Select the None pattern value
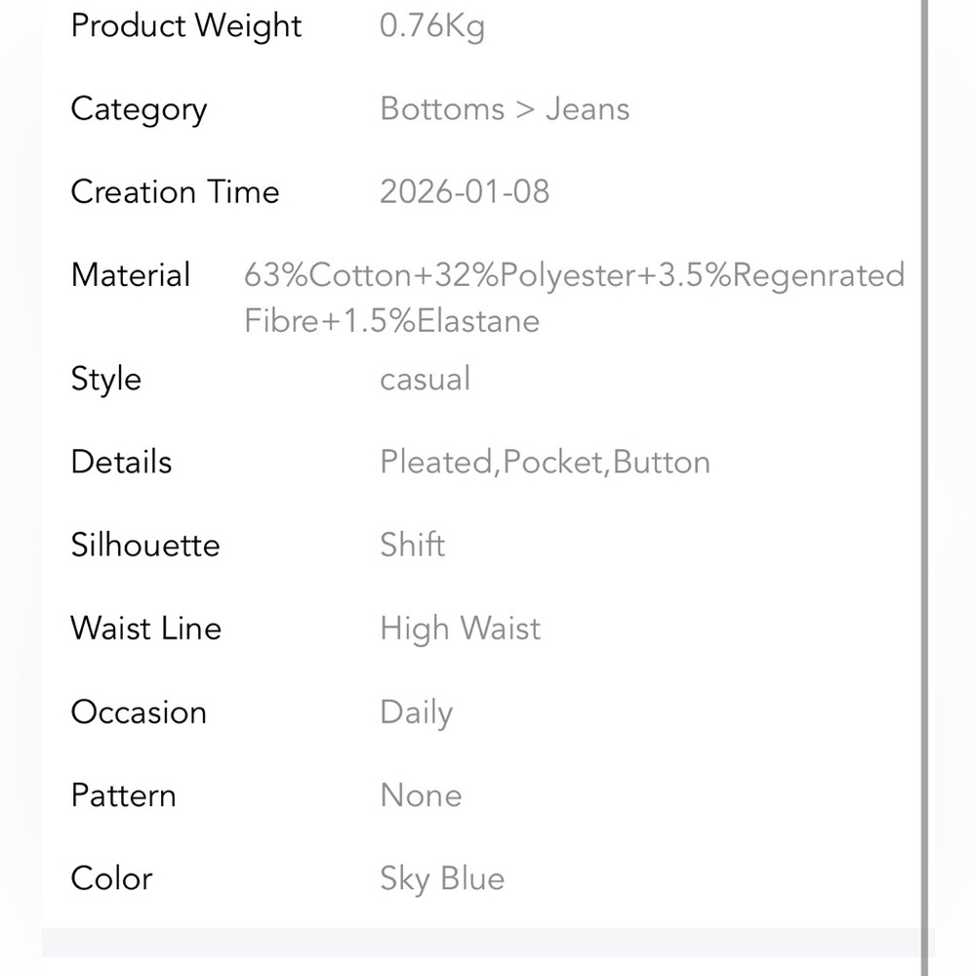 pos(421,795)
